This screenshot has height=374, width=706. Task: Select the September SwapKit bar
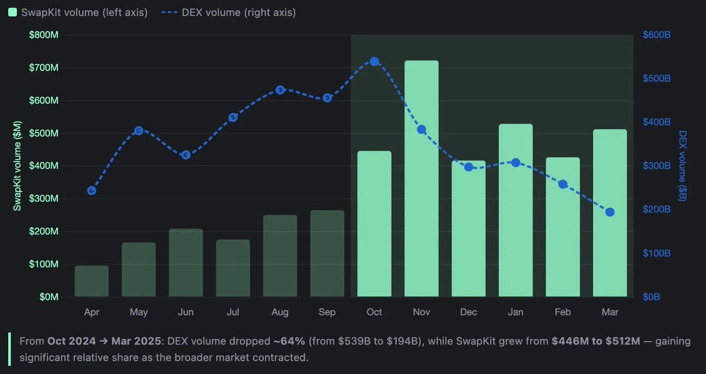click(x=327, y=254)
